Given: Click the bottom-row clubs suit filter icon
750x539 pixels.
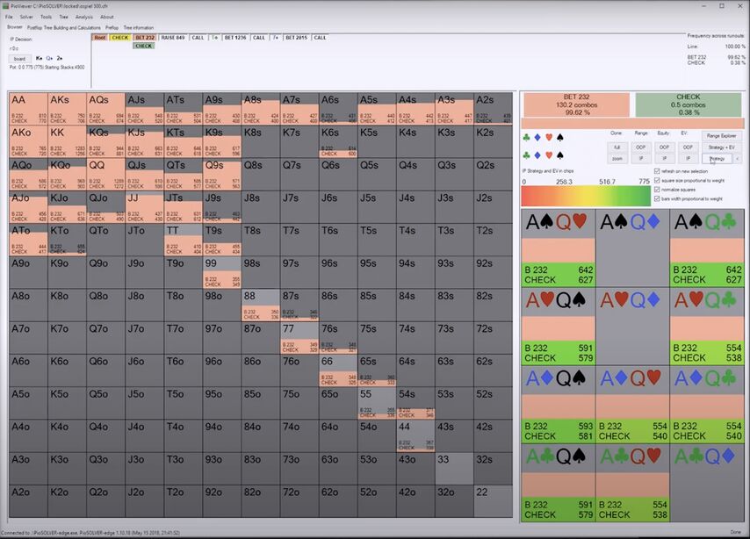Looking at the screenshot, I should coord(527,155).
